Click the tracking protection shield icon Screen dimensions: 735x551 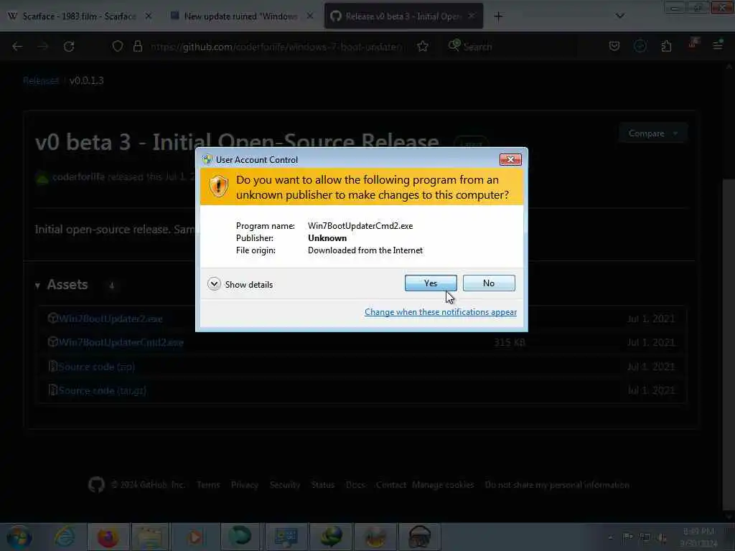pyautogui.click(x=117, y=47)
